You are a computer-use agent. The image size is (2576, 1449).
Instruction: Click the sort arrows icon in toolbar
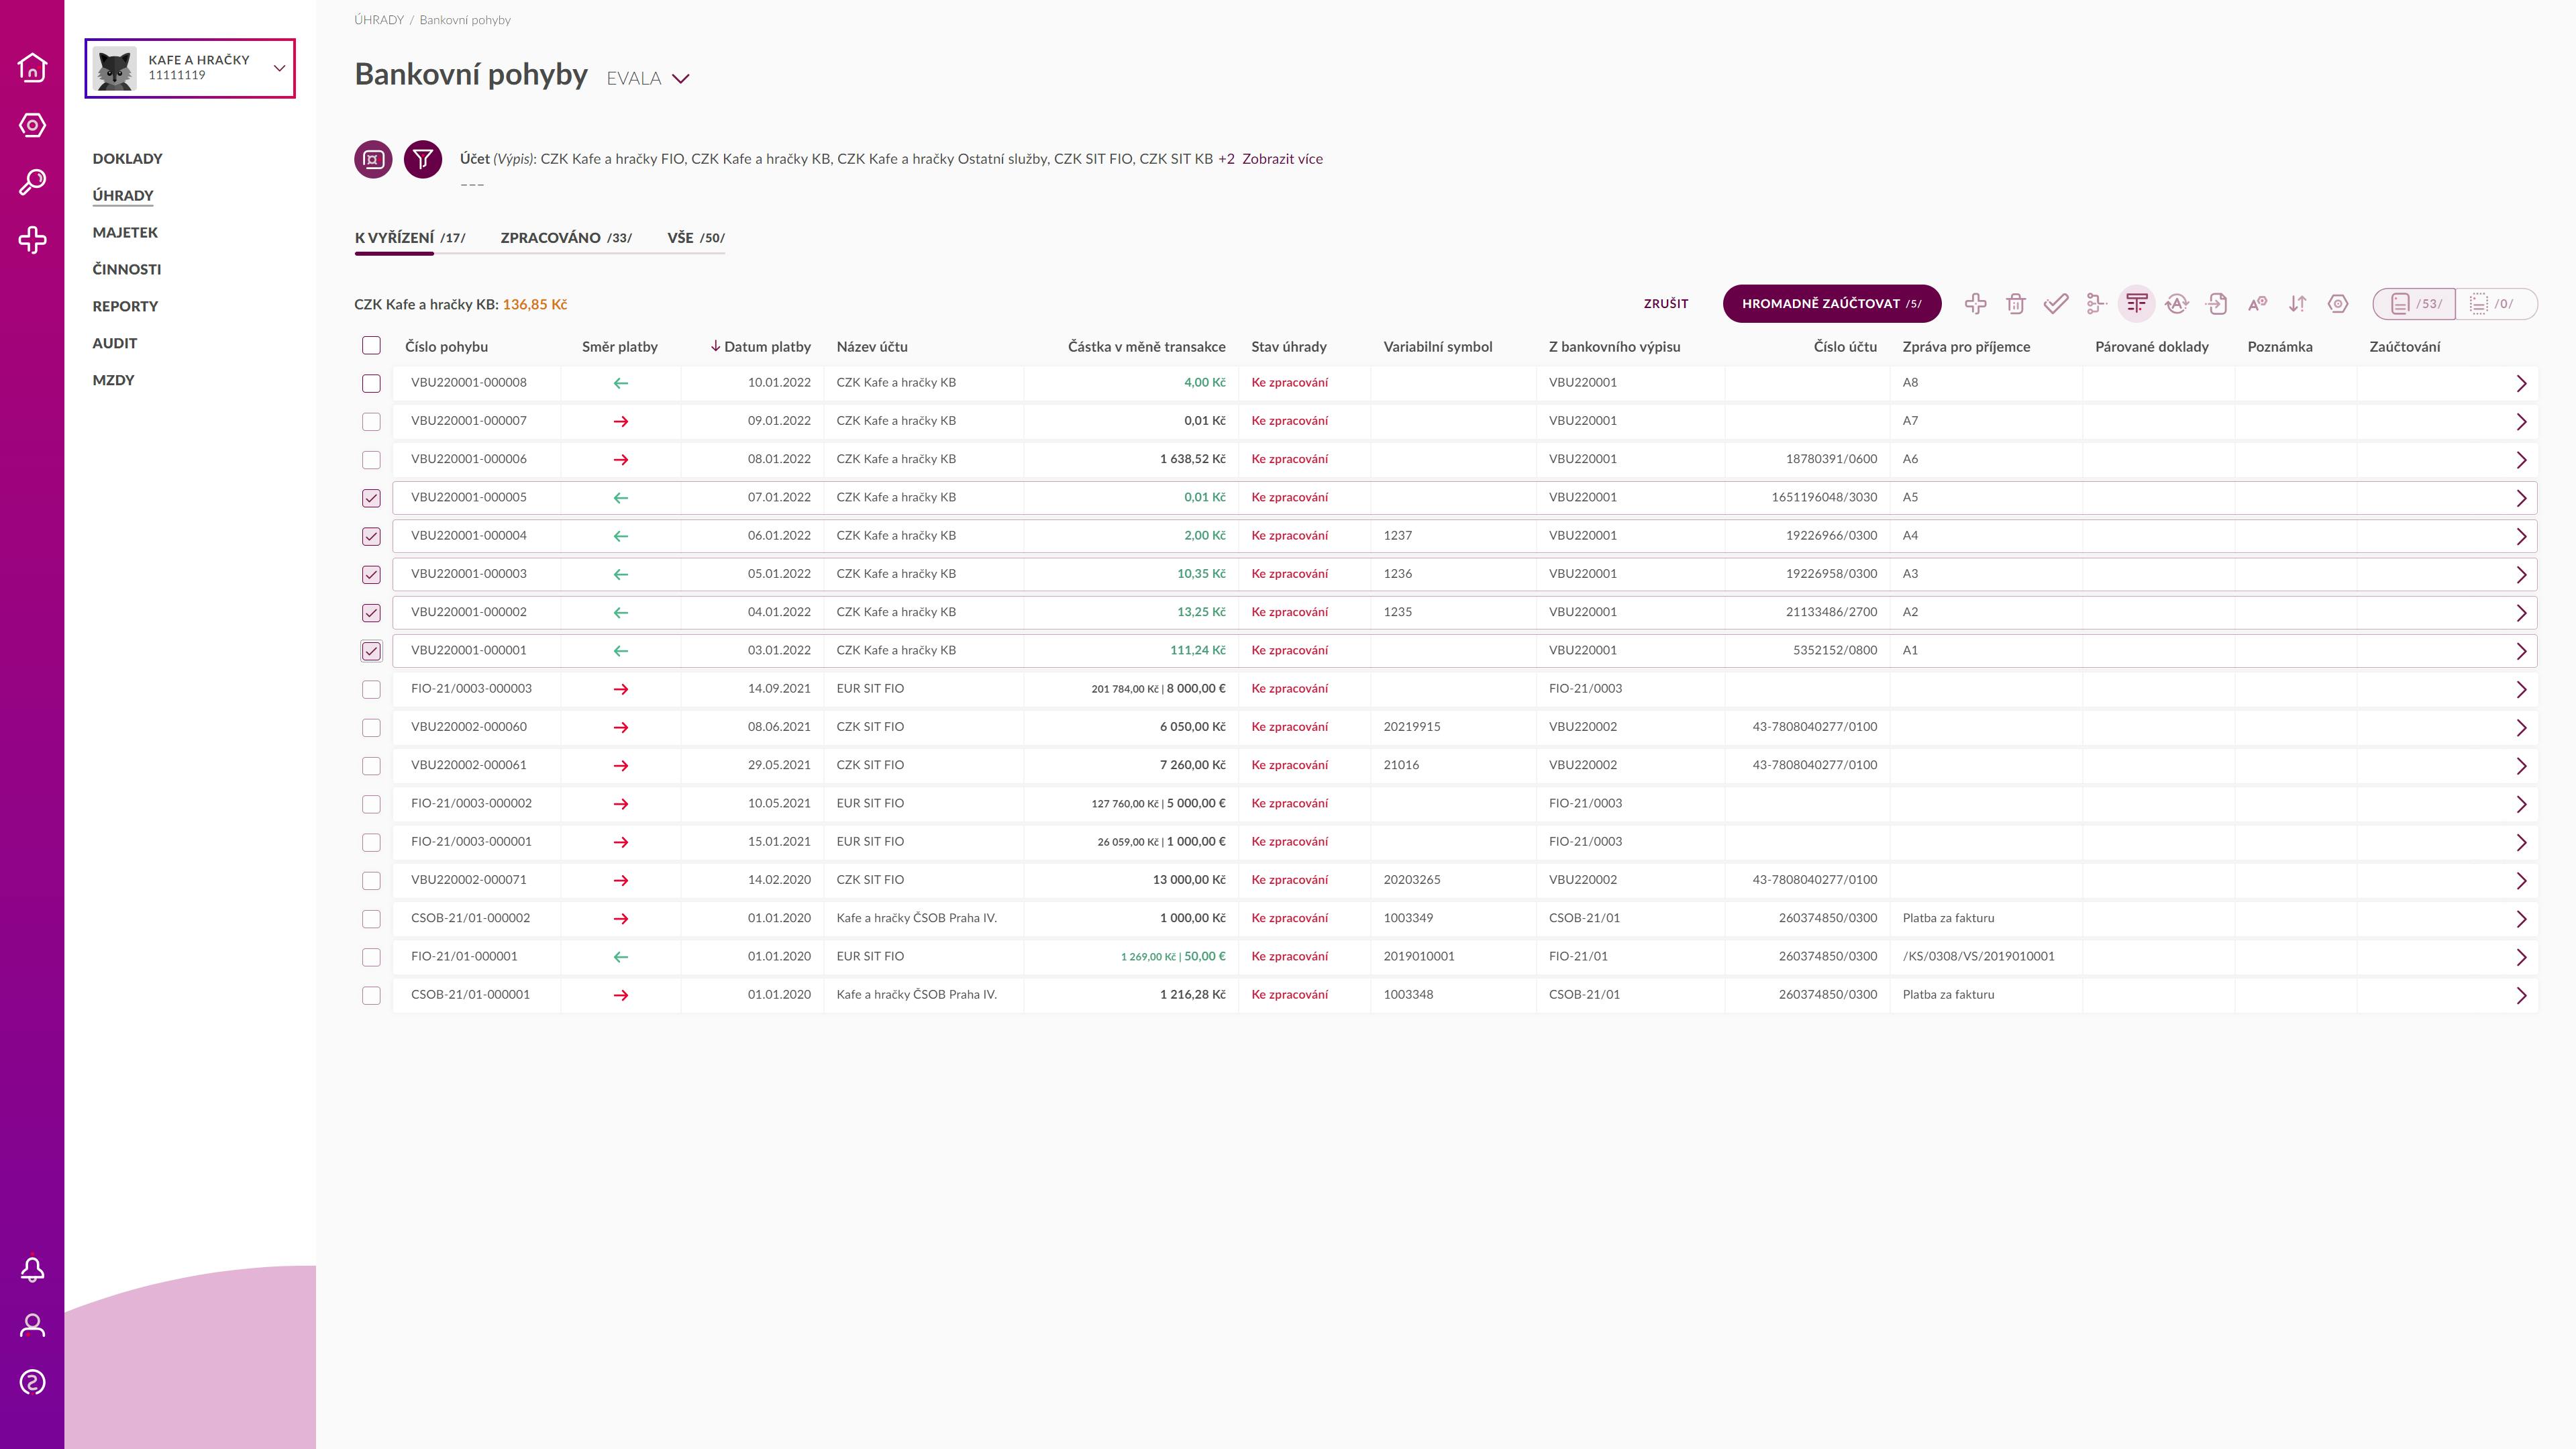tap(2298, 304)
